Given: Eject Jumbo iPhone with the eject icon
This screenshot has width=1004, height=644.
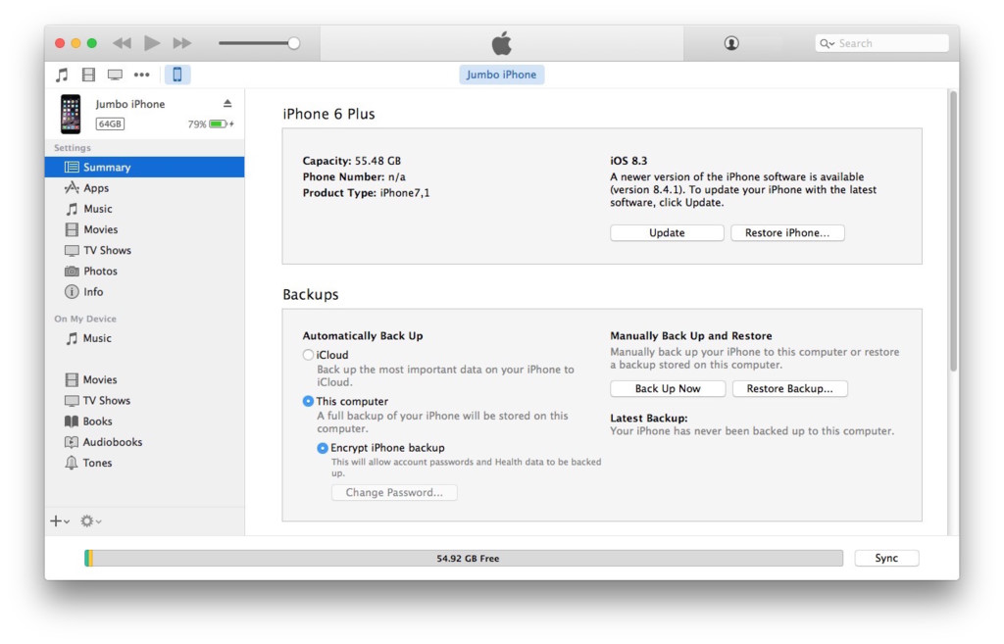Looking at the screenshot, I should point(227,104).
